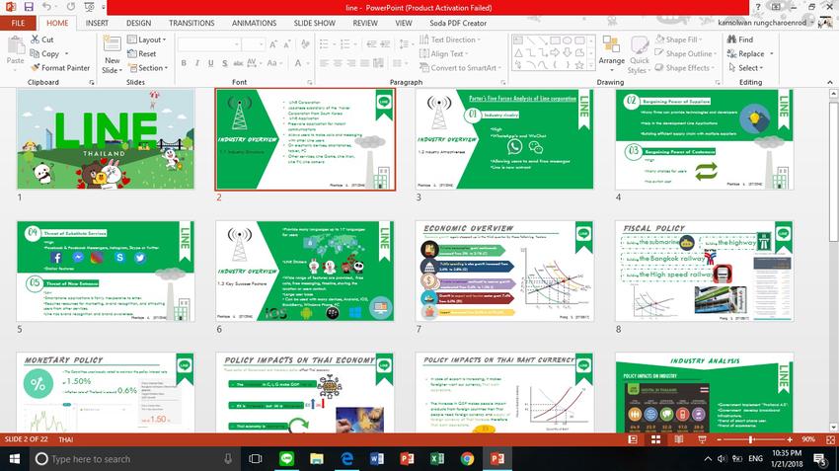
Task: Toggle text Shadow formatting
Action: pos(225,63)
